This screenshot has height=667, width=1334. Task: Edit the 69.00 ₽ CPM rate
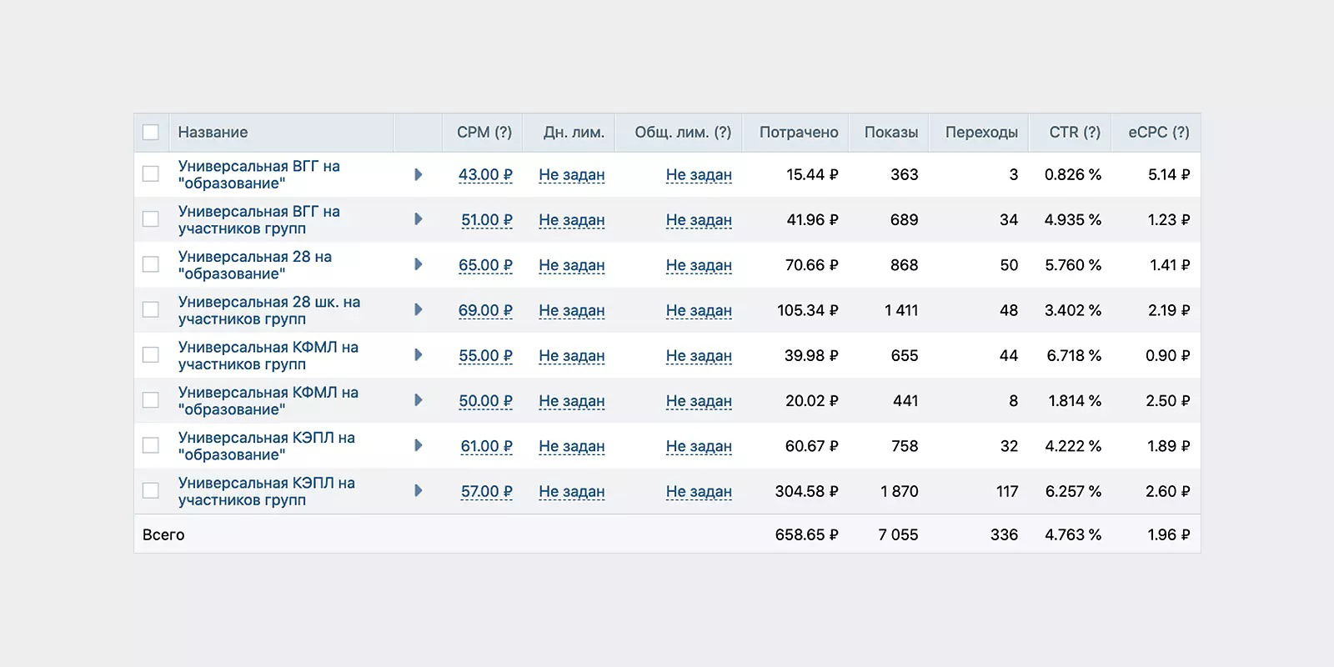tap(485, 310)
